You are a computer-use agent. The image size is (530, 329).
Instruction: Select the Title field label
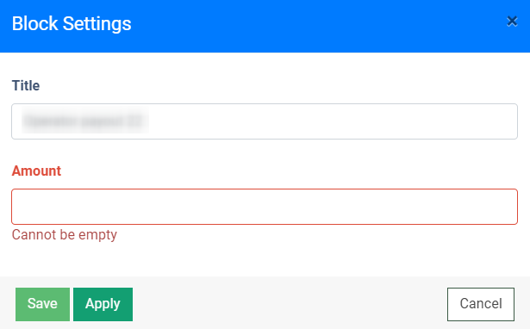click(26, 85)
